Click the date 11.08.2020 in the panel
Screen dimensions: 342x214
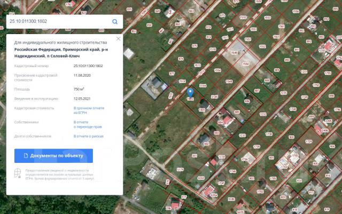[x=82, y=76]
